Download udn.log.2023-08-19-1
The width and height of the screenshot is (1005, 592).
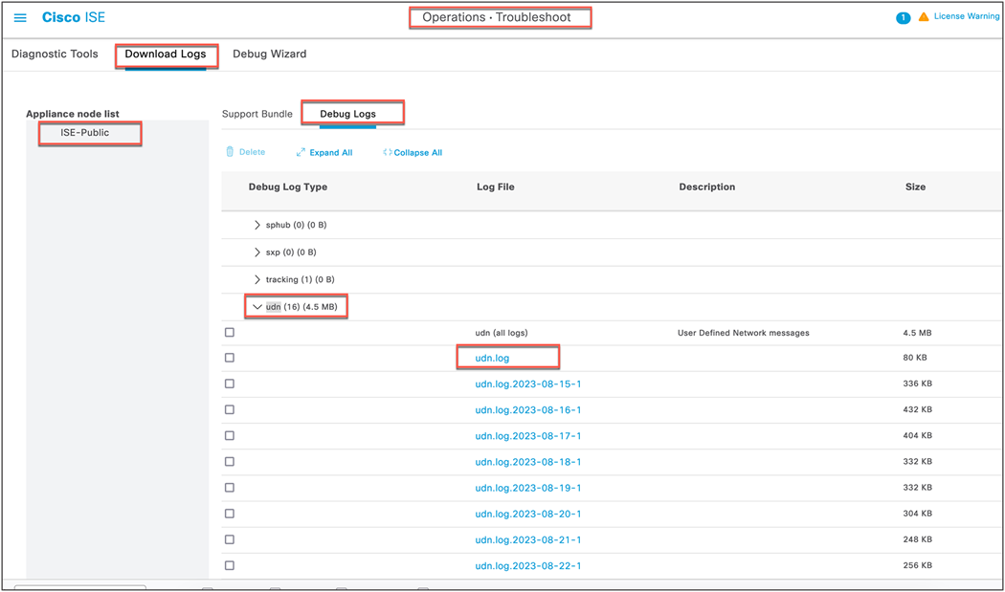[x=528, y=488]
